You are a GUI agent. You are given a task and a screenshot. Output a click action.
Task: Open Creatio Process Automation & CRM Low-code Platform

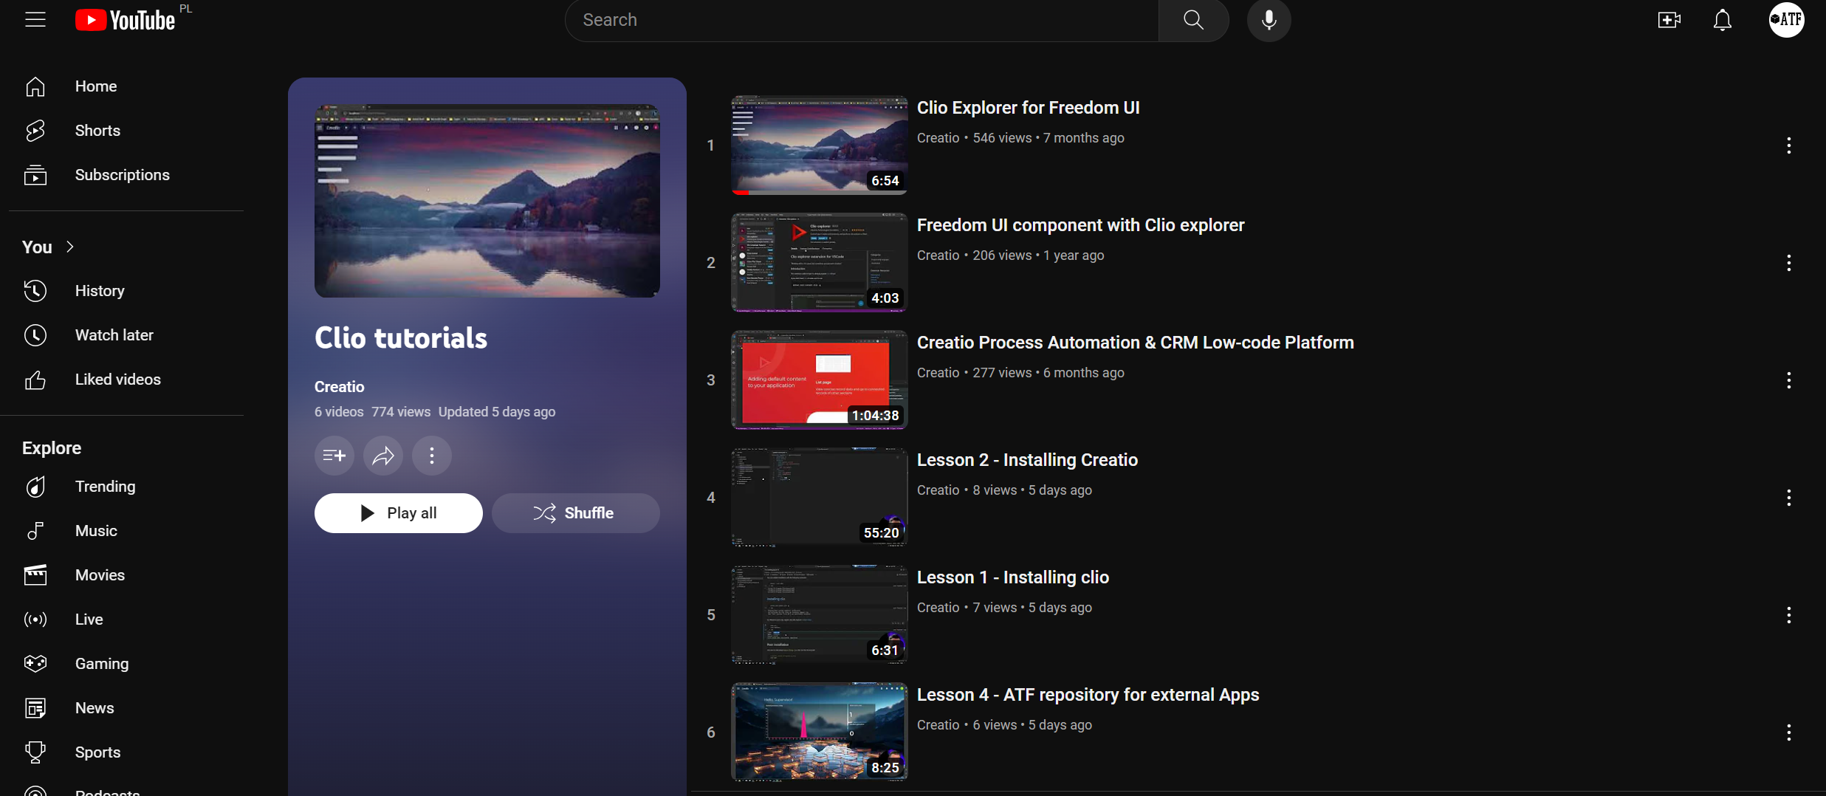1135,343
